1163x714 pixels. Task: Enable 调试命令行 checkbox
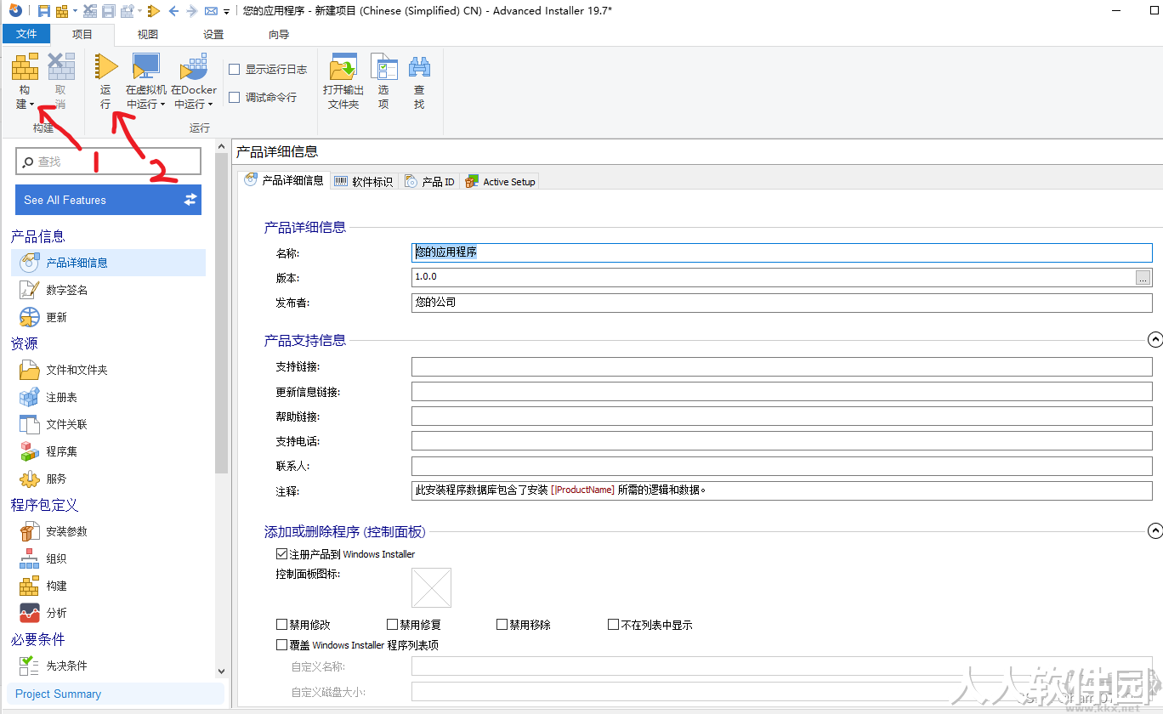coord(235,98)
